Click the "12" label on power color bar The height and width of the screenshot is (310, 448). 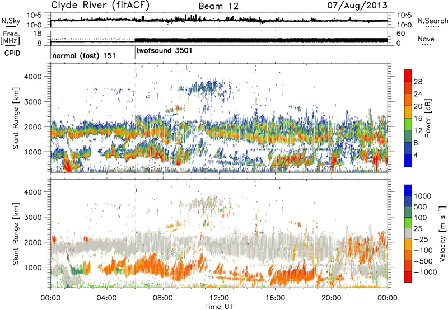coord(418,131)
